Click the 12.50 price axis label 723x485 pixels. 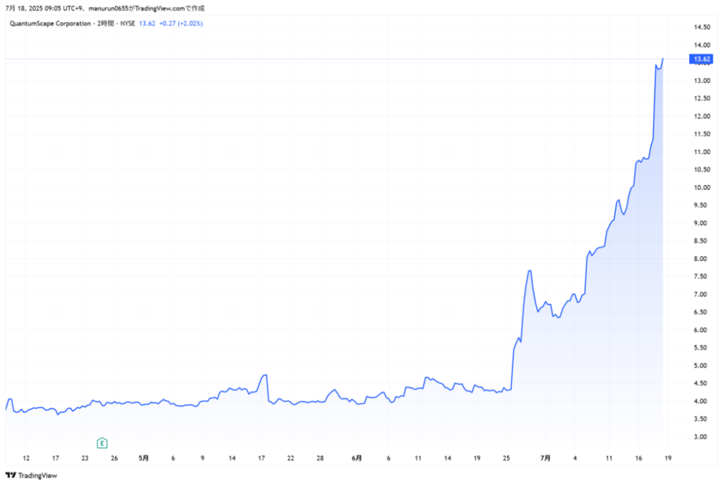point(702,98)
